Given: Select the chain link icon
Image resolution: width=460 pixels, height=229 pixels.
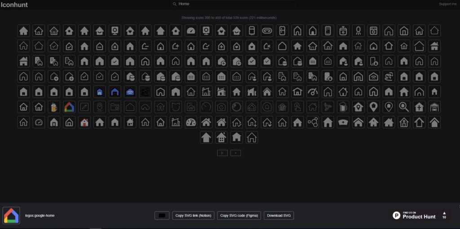Looking at the screenshot, I should [267, 31].
